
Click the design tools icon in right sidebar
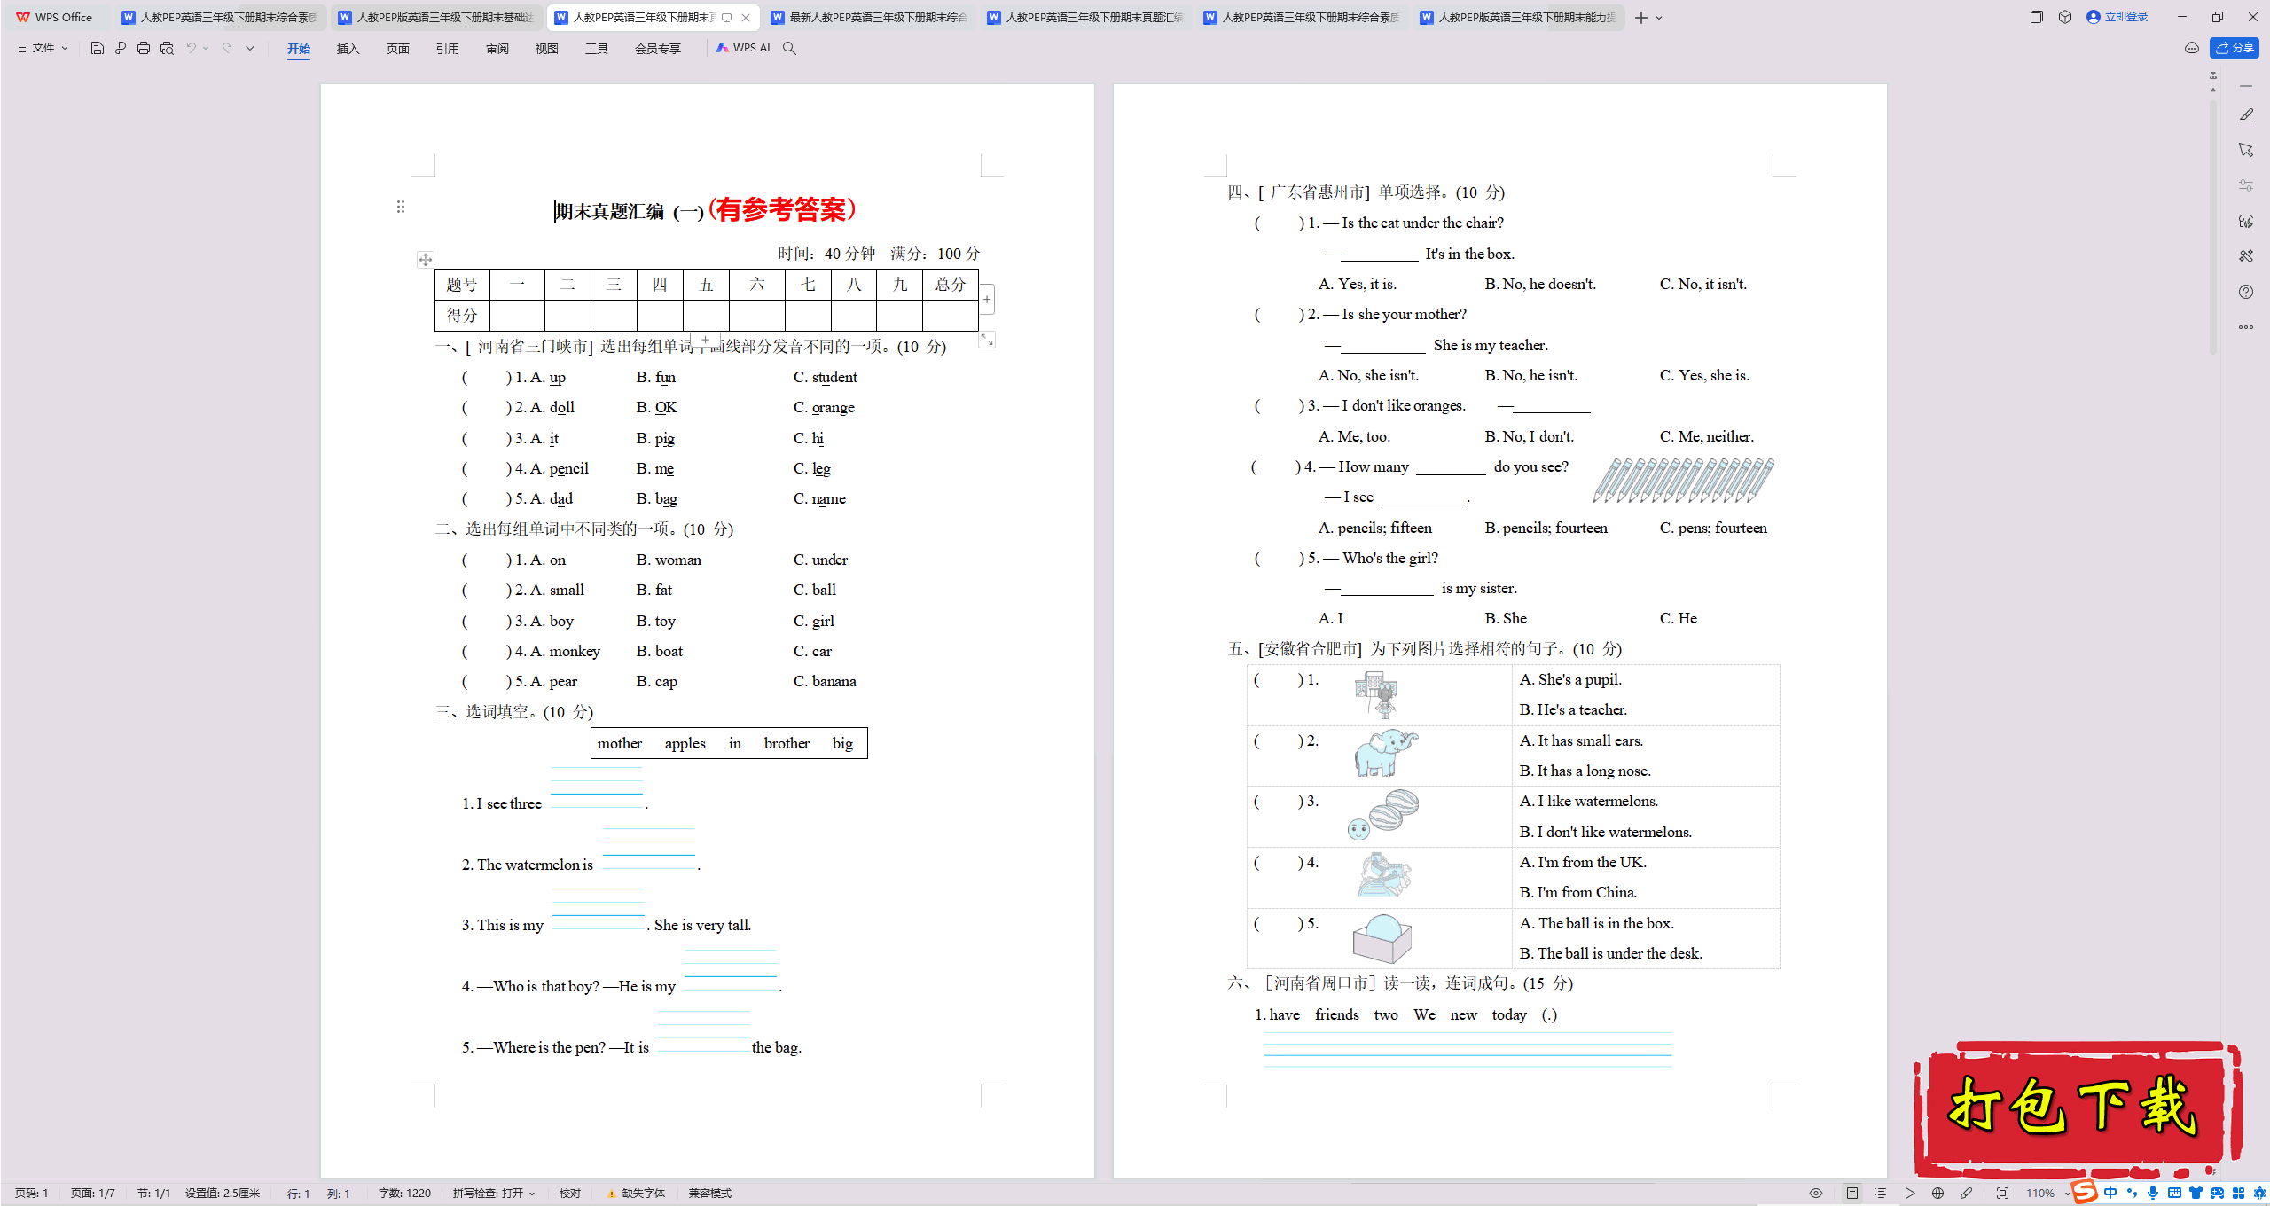(2246, 256)
